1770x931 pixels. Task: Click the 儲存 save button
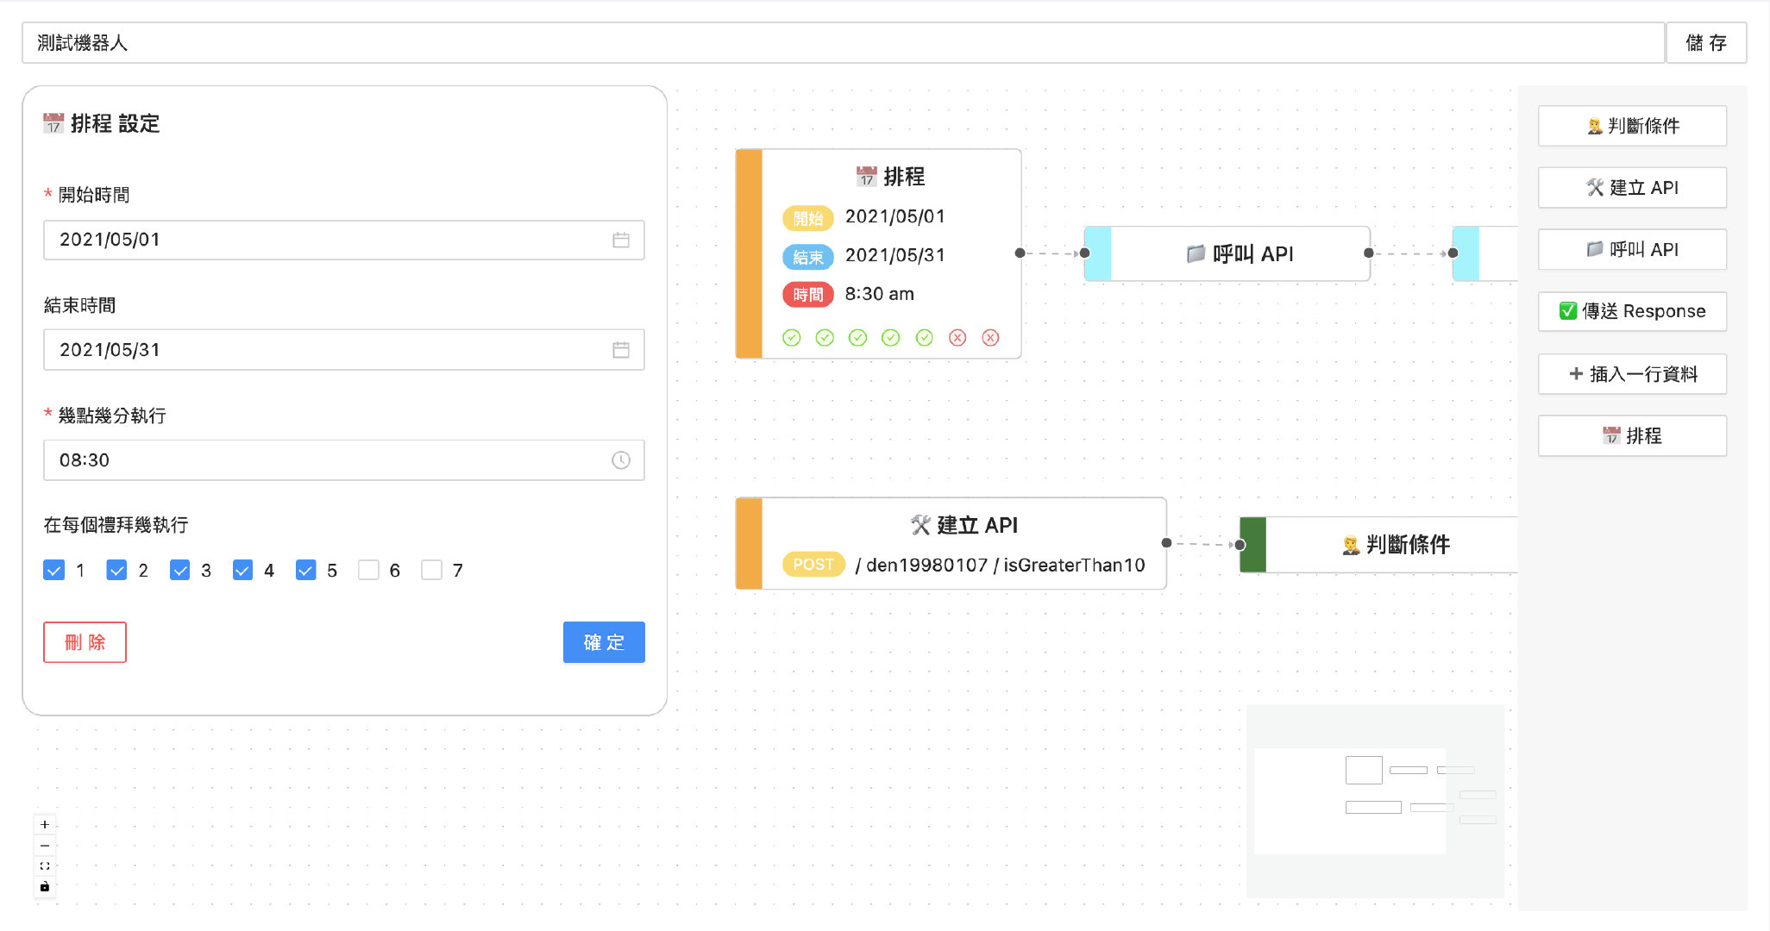pos(1706,43)
